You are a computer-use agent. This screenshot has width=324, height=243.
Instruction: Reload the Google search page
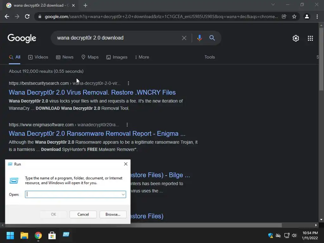tap(27, 16)
